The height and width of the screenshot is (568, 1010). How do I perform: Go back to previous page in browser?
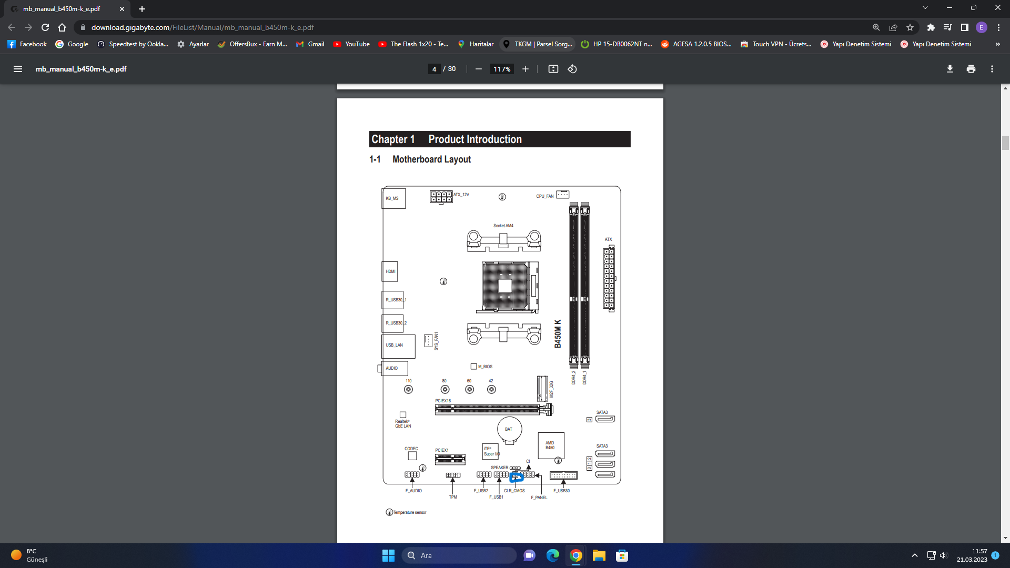(12, 27)
